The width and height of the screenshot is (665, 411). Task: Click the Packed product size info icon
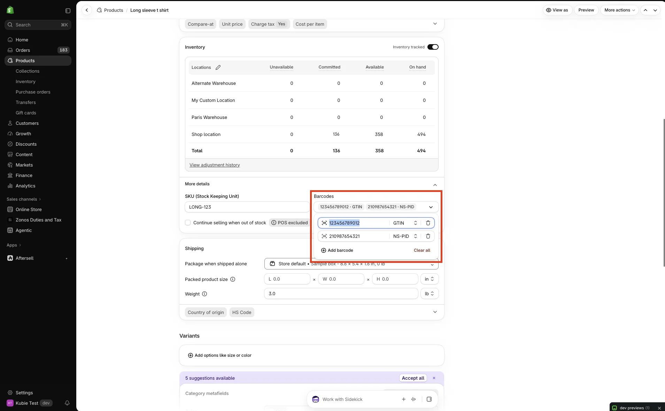[233, 279]
